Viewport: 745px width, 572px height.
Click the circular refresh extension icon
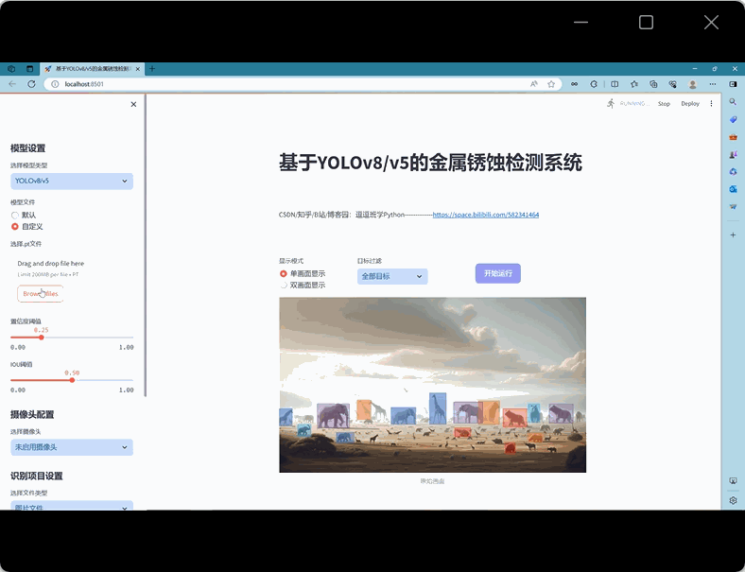coord(594,84)
